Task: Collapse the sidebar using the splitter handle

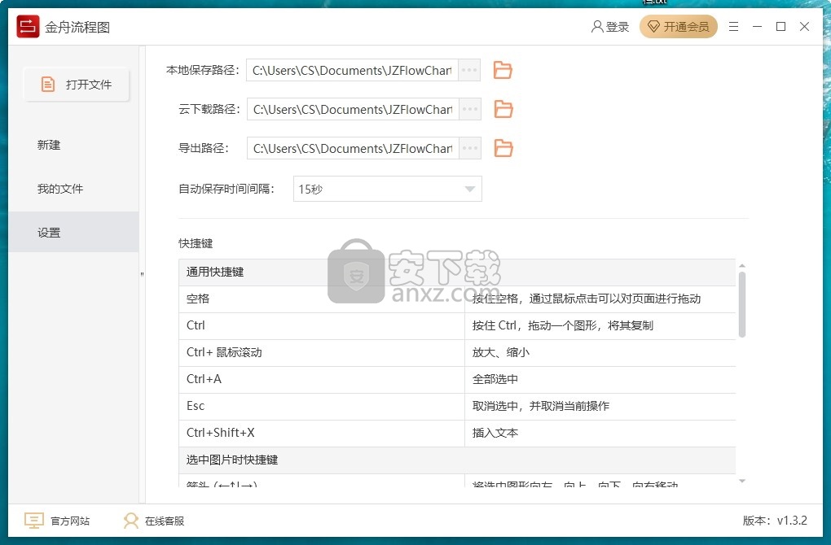Action: [x=142, y=274]
